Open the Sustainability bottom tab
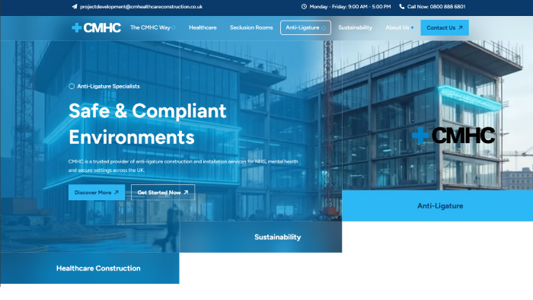Image resolution: width=533 pixels, height=300 pixels. pos(260,237)
